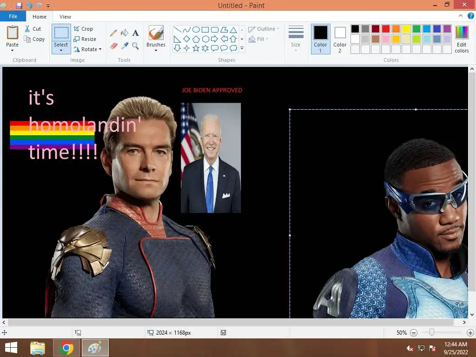Choose the Line shape
476x357 pixels.
[x=177, y=29]
